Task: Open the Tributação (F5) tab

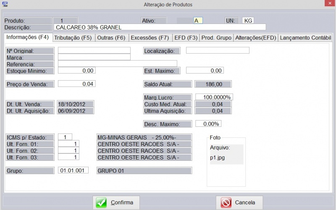Action: click(73, 38)
